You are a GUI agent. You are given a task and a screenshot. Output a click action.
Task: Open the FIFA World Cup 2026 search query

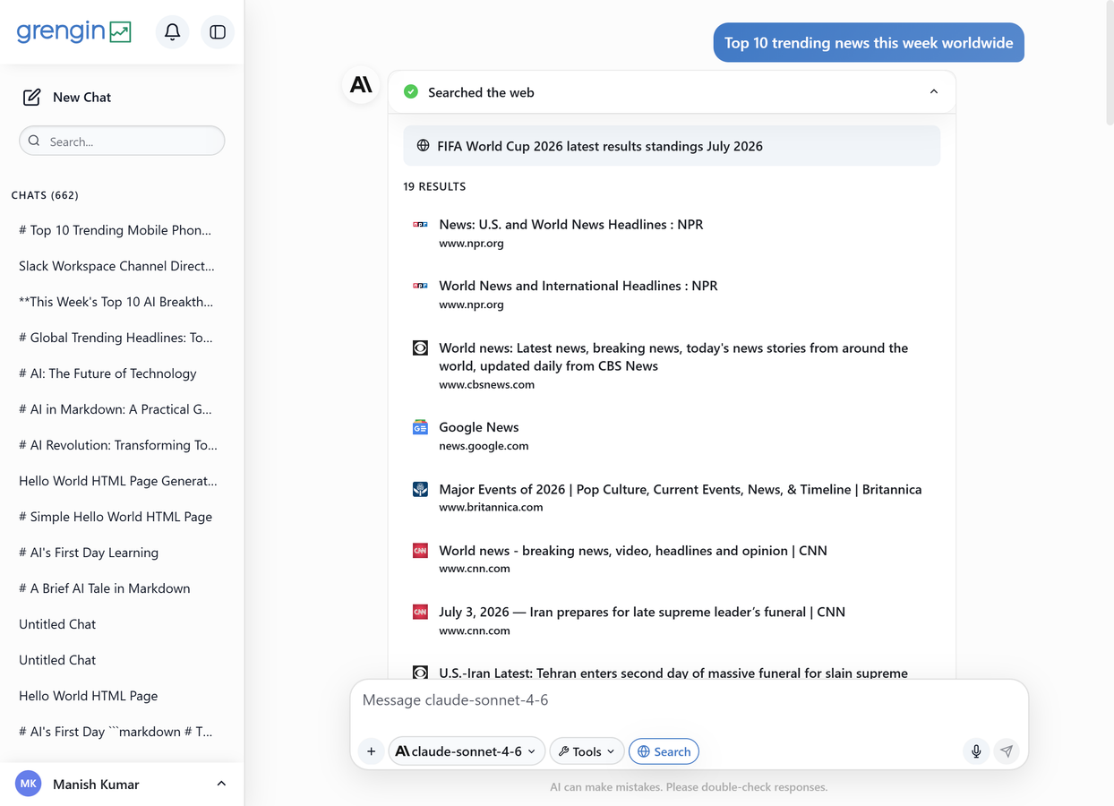tap(672, 145)
